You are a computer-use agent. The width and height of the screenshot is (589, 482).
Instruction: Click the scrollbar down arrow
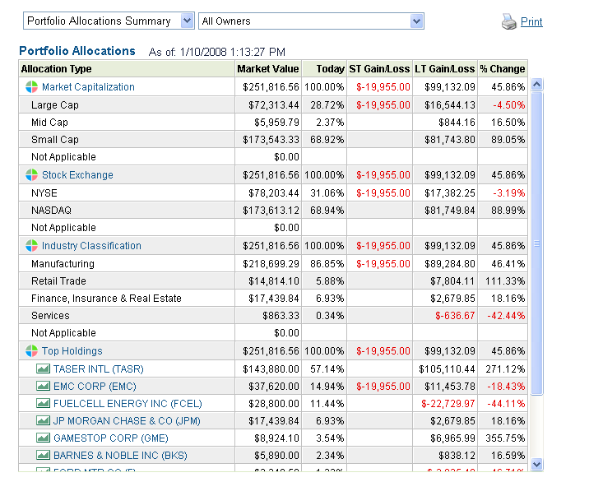(x=537, y=465)
